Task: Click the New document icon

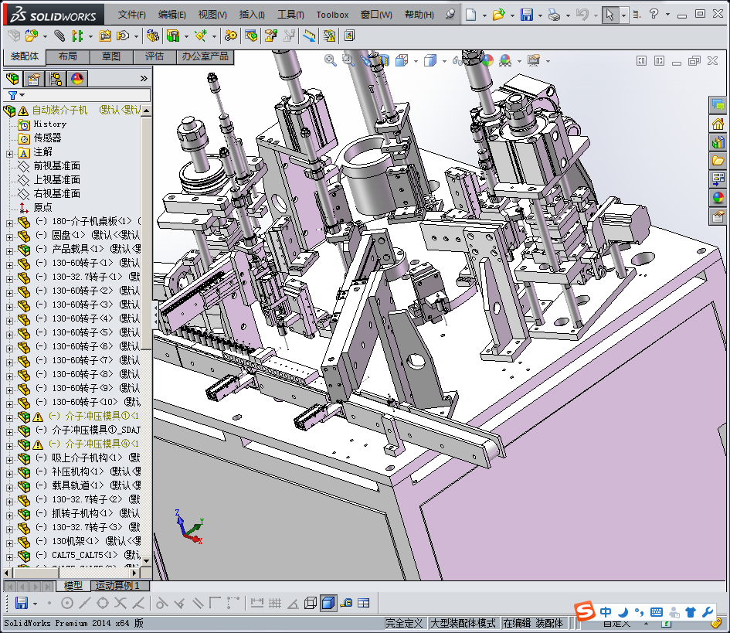Action: point(470,15)
